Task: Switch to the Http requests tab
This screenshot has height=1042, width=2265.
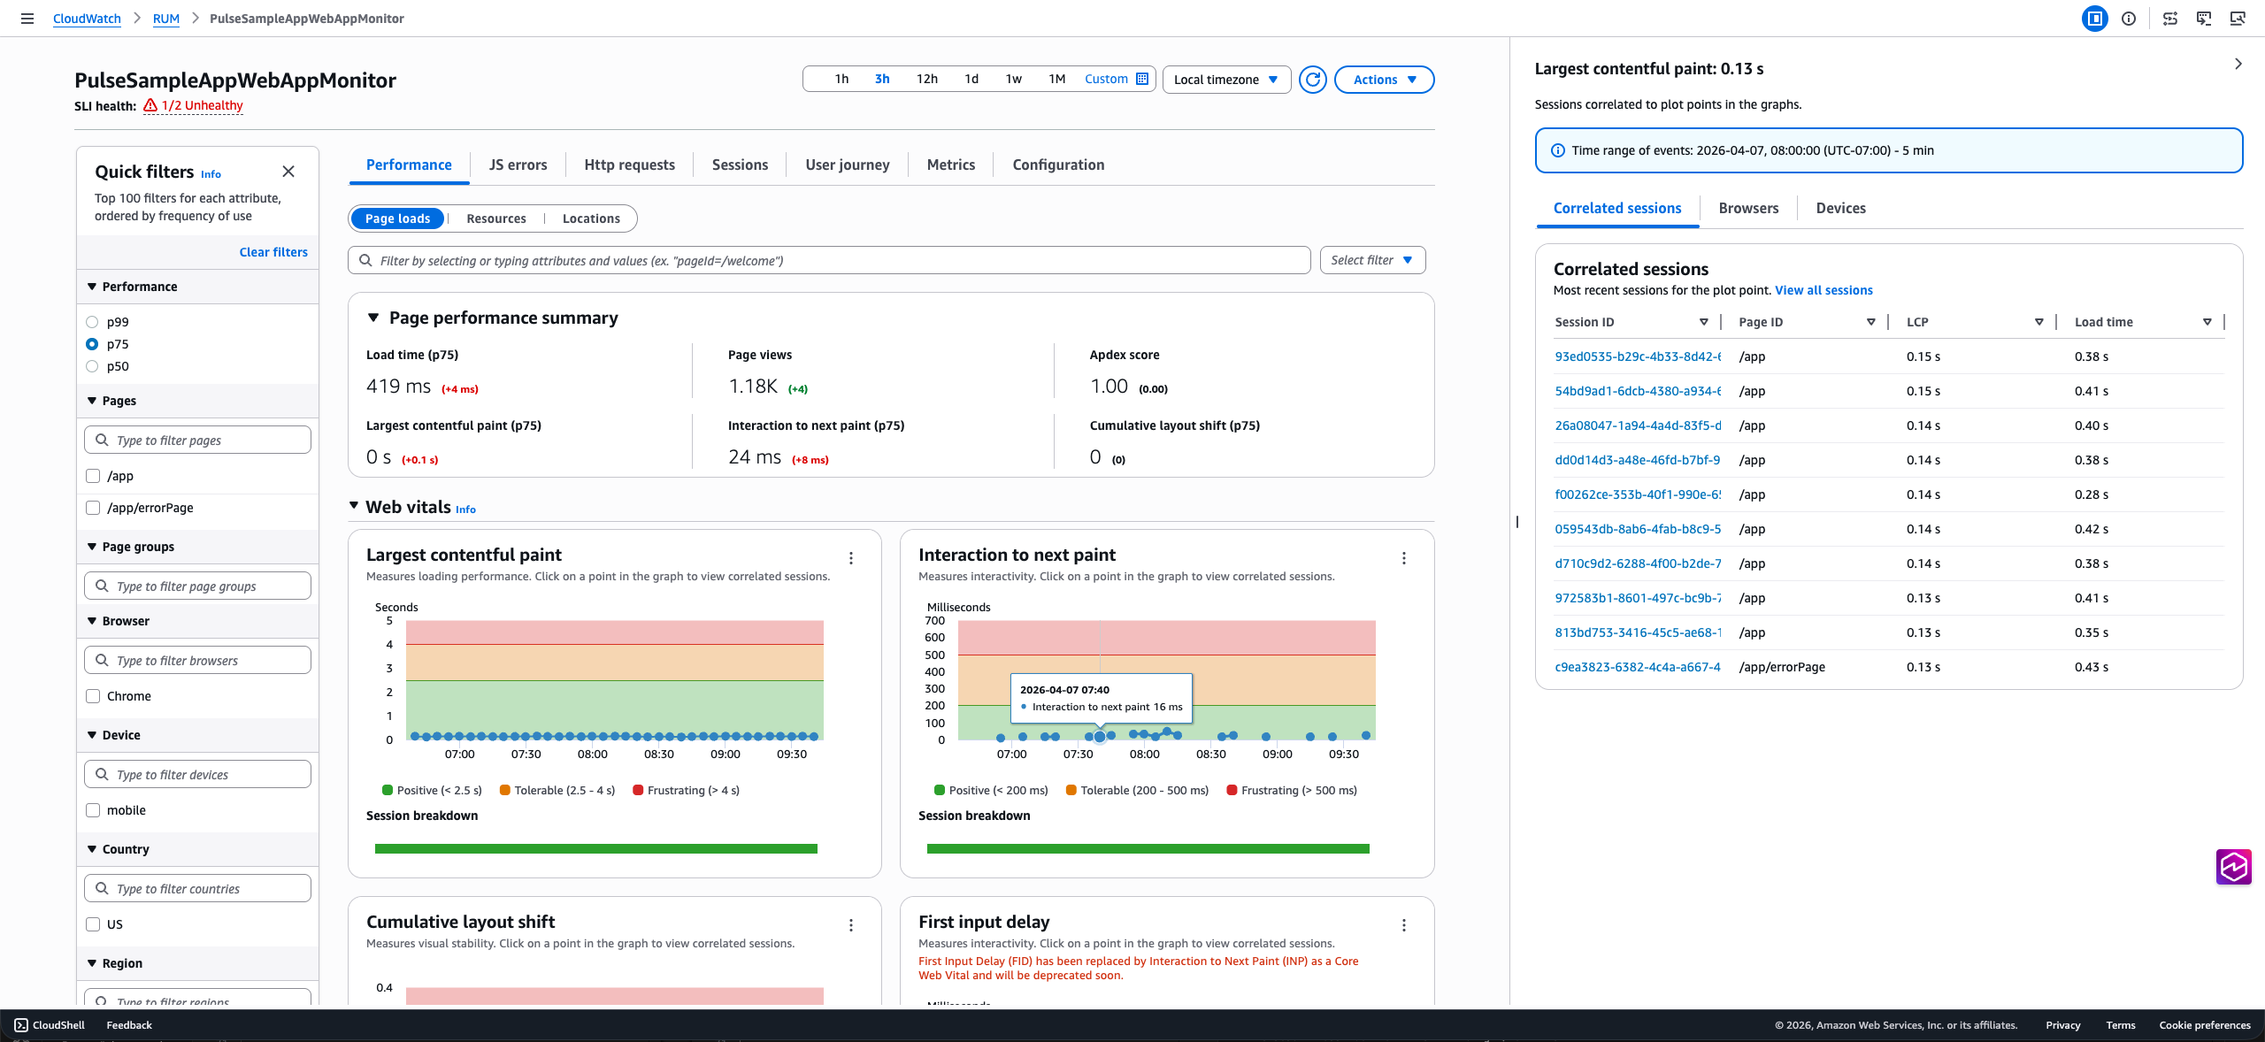Action: coord(629,165)
